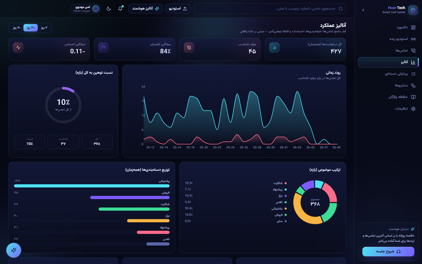The height and width of the screenshot is (264, 422).
Task: Click the آنالیز هوشمند smart analysis button
Action: (146, 9)
